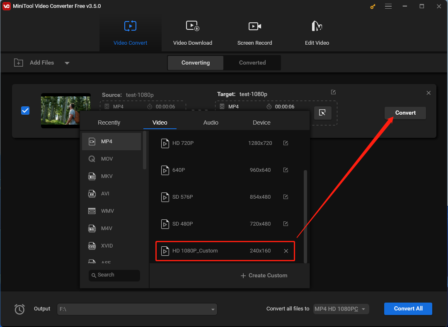Choose the M4V format

[111, 228]
